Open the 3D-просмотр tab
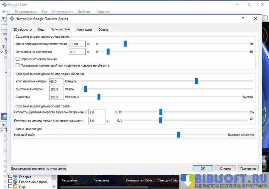Viewport: 269px width, 189px height. click(x=22, y=30)
